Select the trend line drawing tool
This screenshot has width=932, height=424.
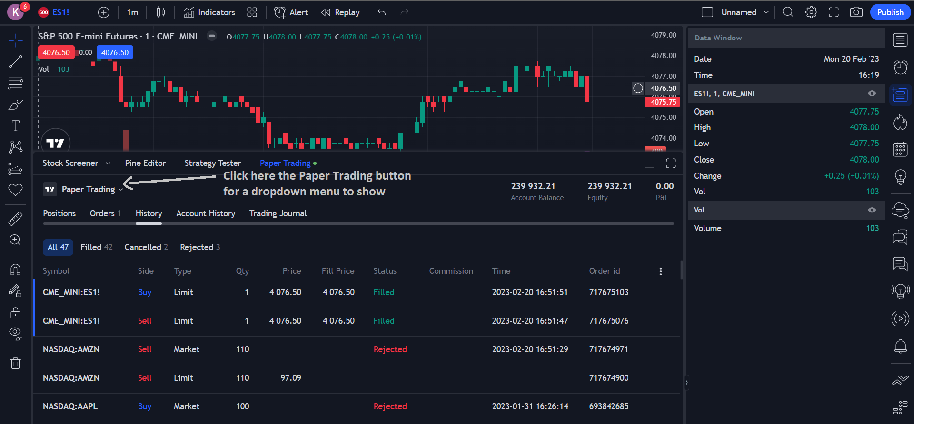[15, 61]
